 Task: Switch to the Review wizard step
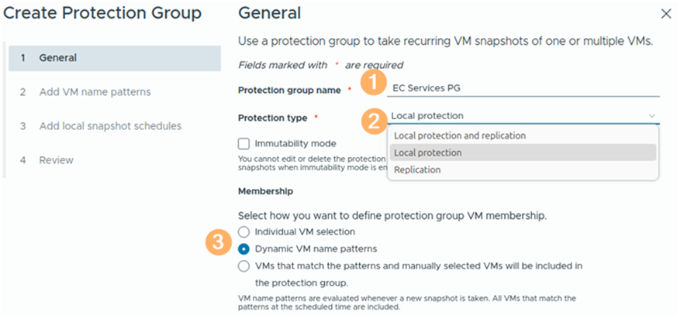click(x=57, y=159)
